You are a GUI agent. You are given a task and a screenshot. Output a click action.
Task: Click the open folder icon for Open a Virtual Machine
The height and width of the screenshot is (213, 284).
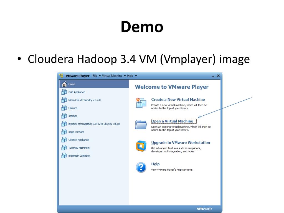click(141, 125)
